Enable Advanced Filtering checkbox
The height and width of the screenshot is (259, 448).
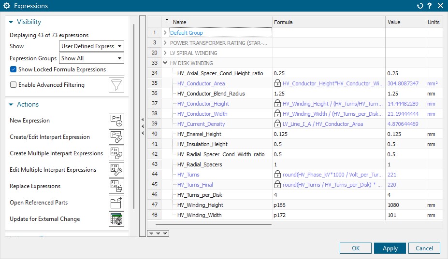coord(14,85)
